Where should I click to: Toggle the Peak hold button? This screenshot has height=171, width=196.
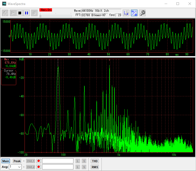coord(17,161)
